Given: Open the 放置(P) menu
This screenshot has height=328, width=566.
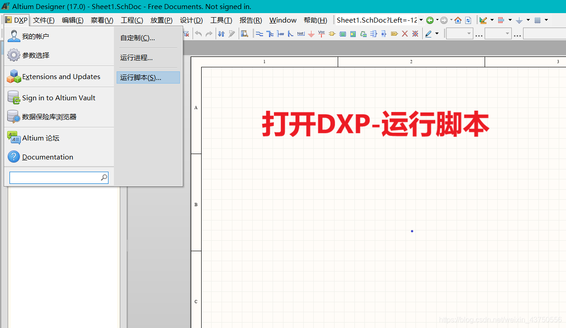Looking at the screenshot, I should (x=161, y=20).
